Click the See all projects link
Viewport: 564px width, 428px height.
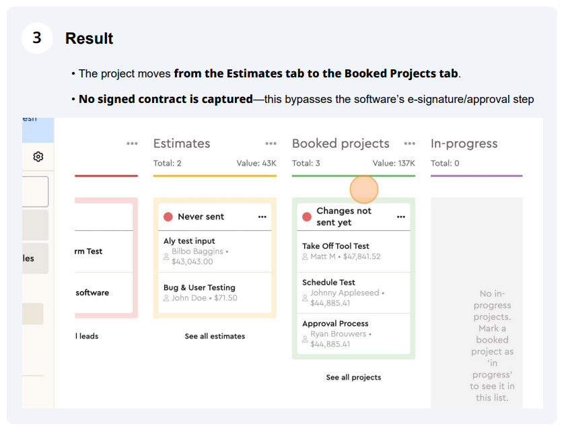[353, 378]
